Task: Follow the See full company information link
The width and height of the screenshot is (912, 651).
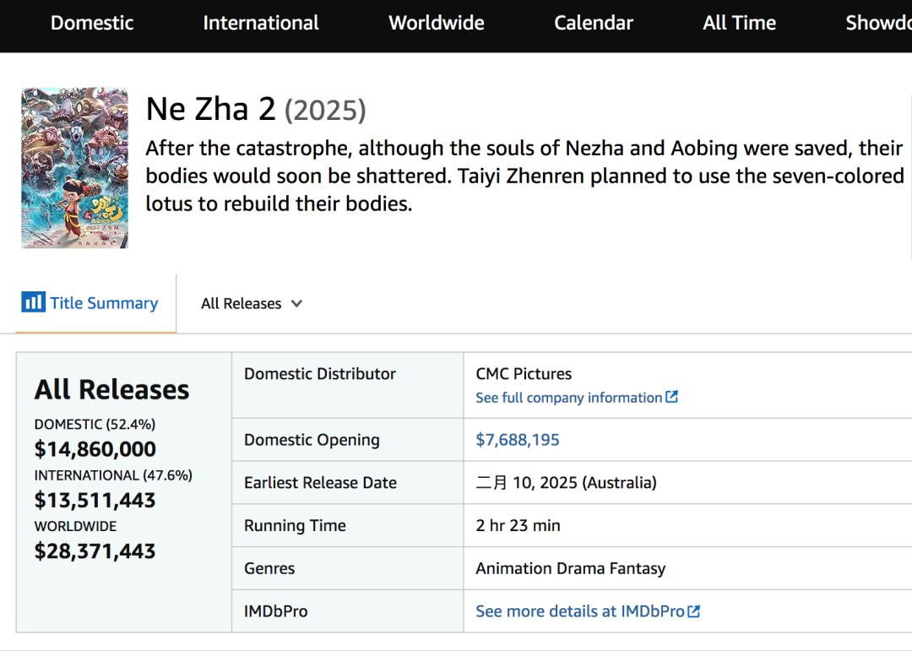Action: (568, 398)
